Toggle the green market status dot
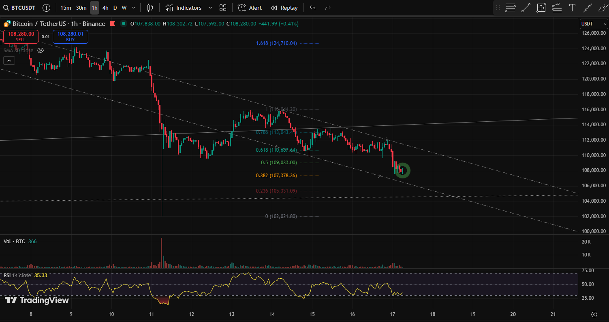Image resolution: width=609 pixels, height=322 pixels. (123, 24)
